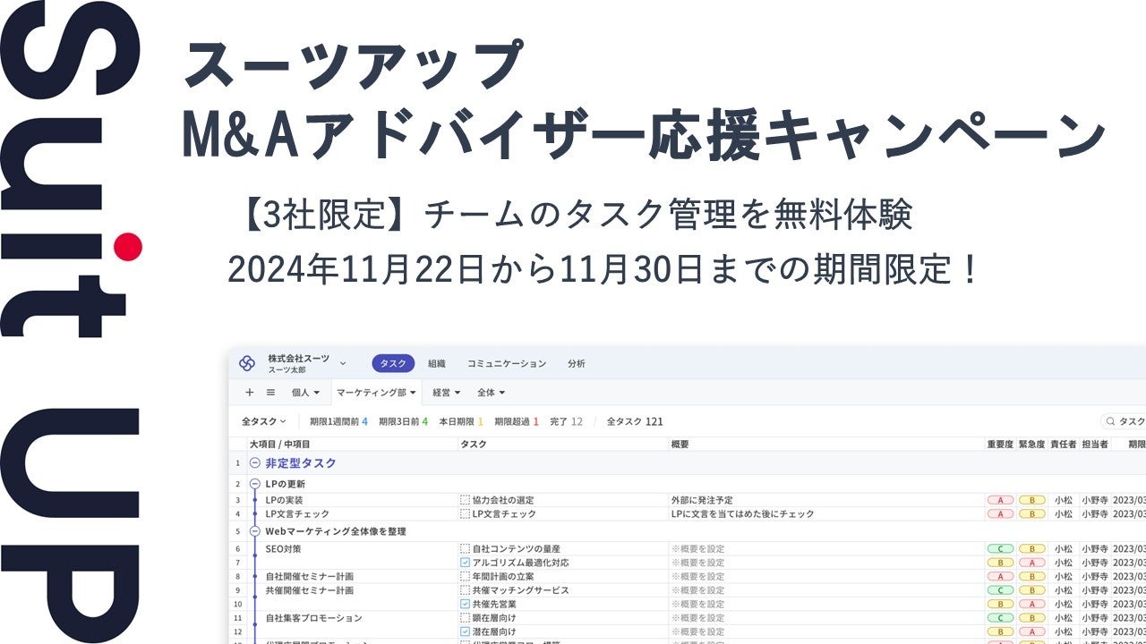Viewport: 1146px width, 644px height.
Task: Select the 自社集客プロモーション item
Action: pos(313,618)
